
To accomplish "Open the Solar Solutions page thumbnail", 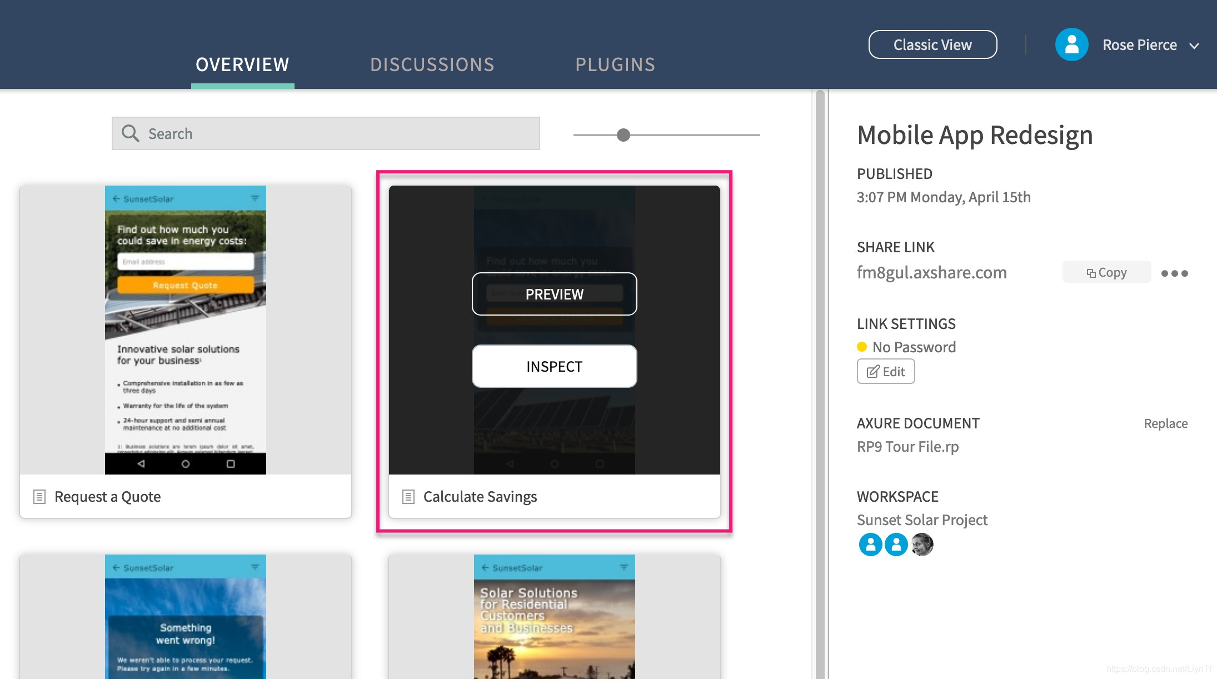I will click(x=554, y=616).
